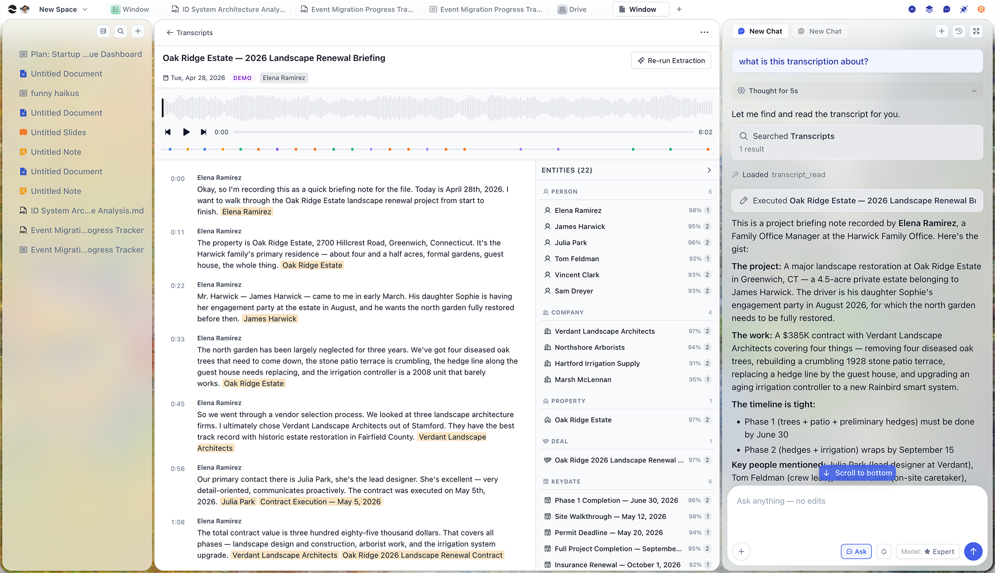Viewport: 995px width, 573px height.
Task: Switch to ID System Architecture Analysis tab
Action: pos(229,9)
